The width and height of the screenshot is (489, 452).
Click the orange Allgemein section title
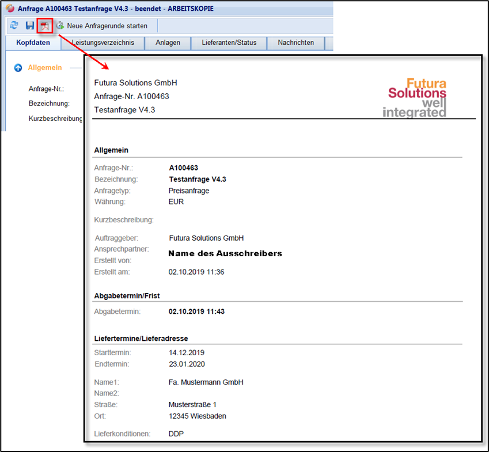[45, 68]
